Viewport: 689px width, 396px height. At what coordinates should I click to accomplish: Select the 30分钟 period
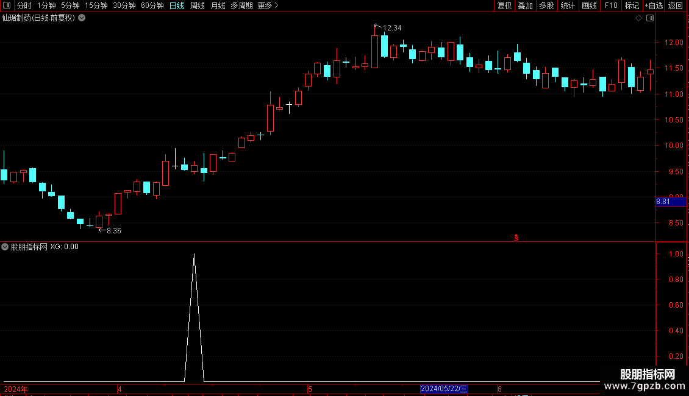coord(124,5)
